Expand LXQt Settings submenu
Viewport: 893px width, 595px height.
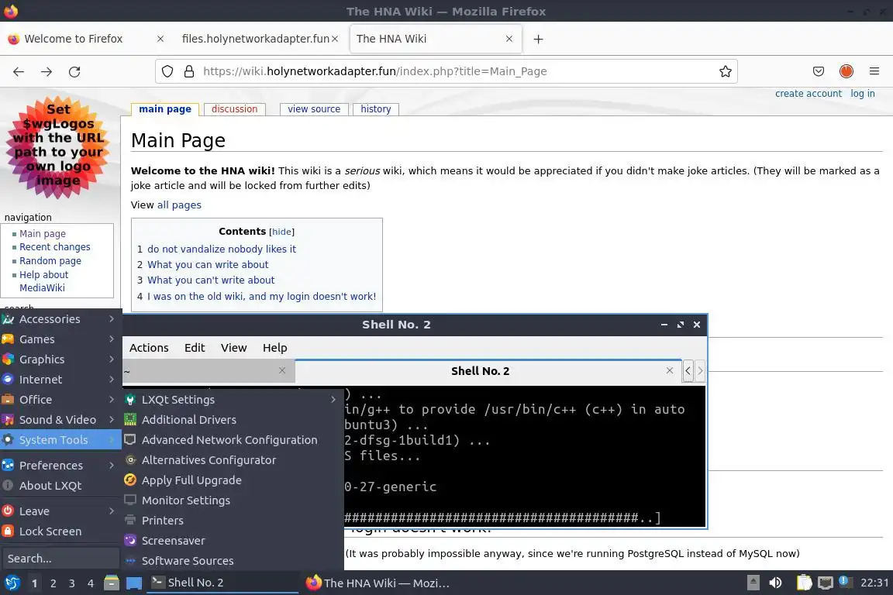233,400
